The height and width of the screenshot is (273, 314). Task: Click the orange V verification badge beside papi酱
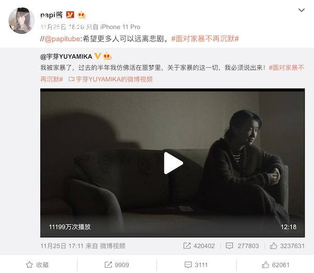(70, 15)
